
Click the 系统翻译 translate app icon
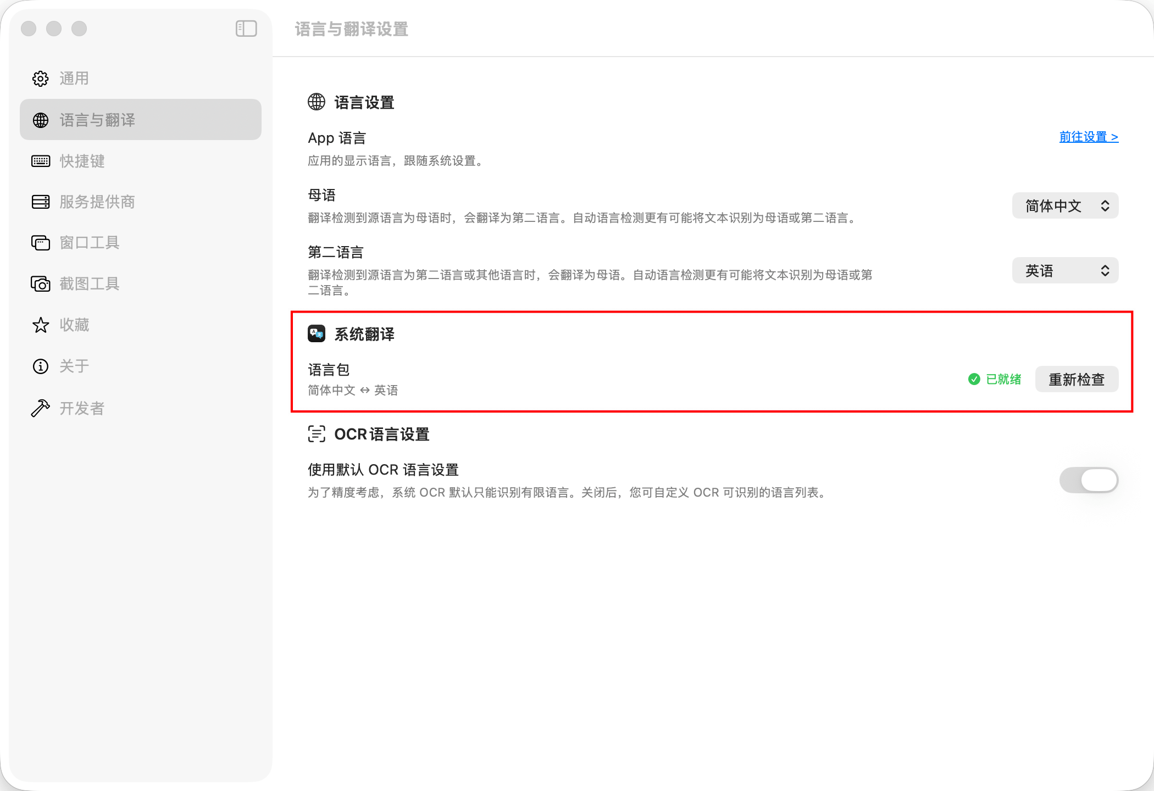tap(317, 333)
